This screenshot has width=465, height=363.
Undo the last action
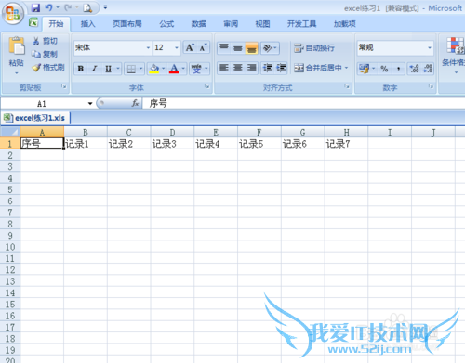point(48,7)
